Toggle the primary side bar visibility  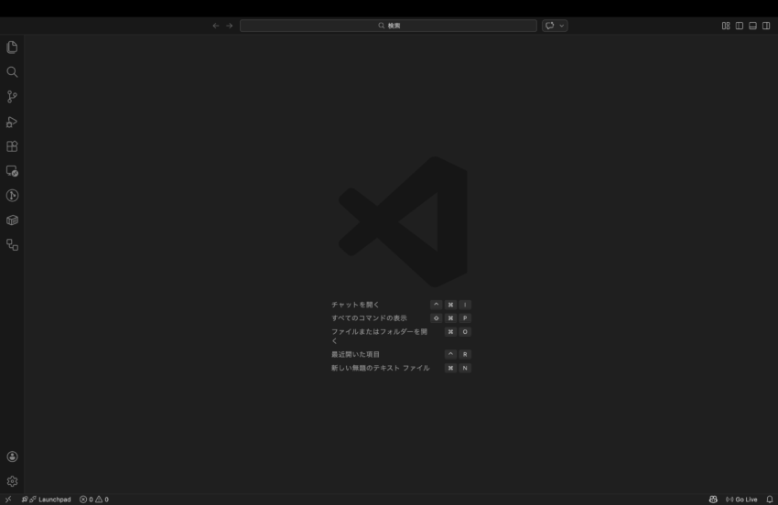740,26
